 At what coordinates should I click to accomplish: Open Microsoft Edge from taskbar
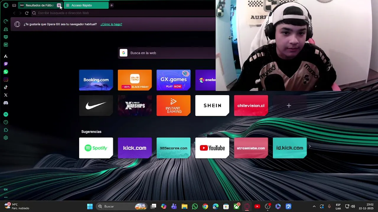[216, 206]
